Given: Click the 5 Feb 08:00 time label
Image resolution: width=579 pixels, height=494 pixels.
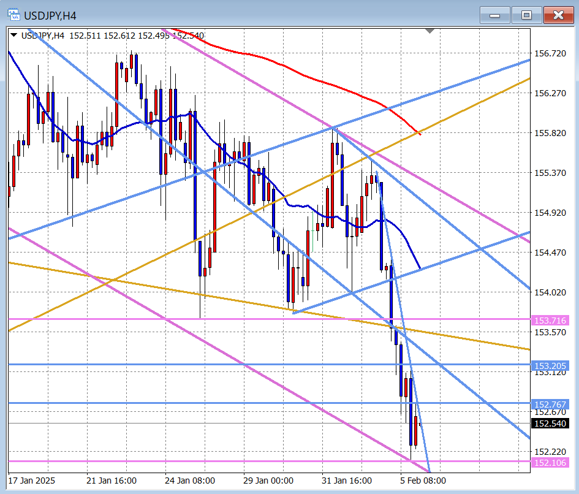Looking at the screenshot, I should click(422, 481).
